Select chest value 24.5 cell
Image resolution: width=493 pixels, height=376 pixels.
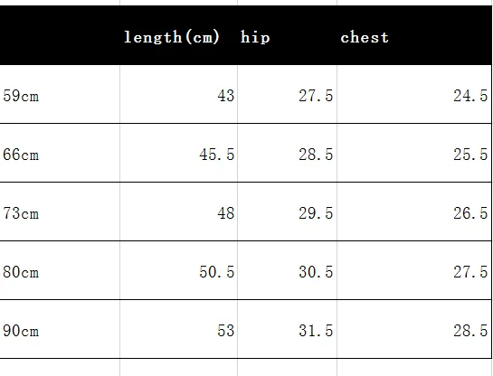pyautogui.click(x=414, y=94)
